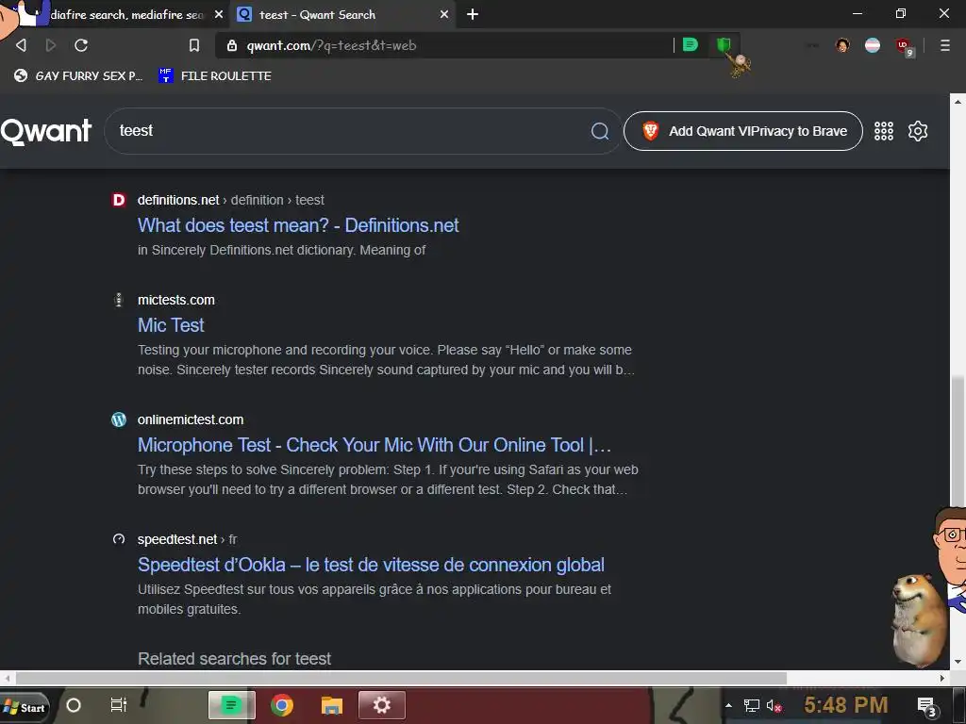Click the padlock site security icon
This screenshot has height=724, width=966.
(x=232, y=45)
